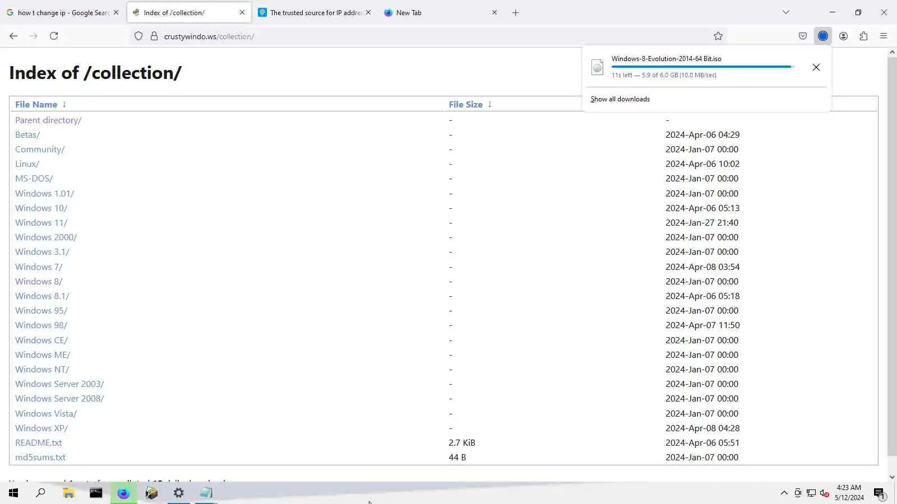Screen dimensions: 897x504
Task: Open the Community/ folder link
Action: tap(40, 149)
